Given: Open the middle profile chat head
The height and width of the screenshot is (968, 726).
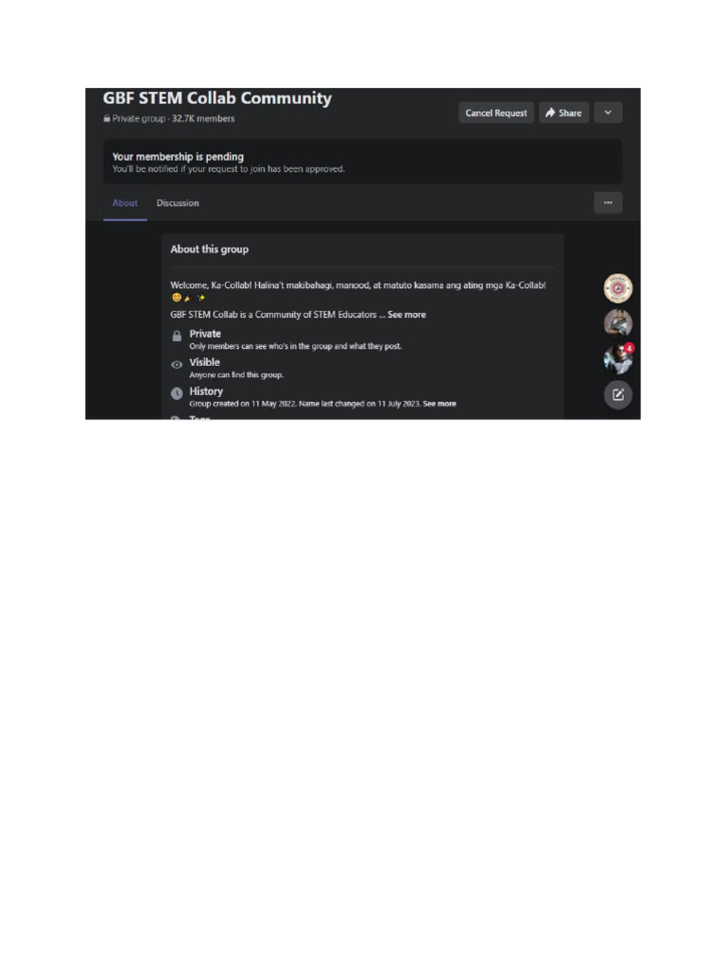Looking at the screenshot, I should 618,323.
